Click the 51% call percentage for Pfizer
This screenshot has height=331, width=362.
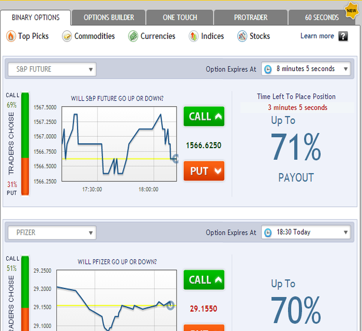[x=11, y=268]
